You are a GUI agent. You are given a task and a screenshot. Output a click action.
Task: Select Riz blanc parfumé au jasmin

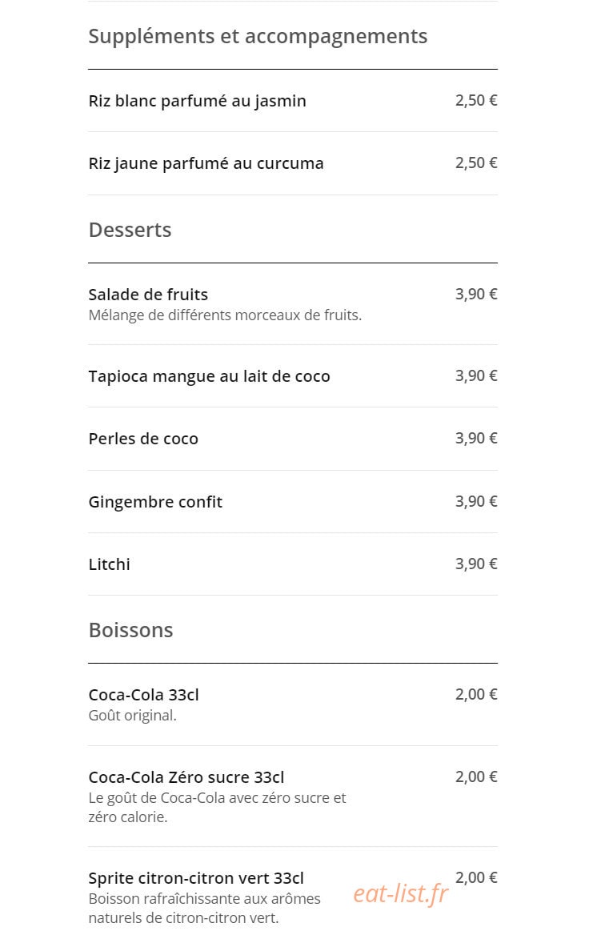(293, 101)
